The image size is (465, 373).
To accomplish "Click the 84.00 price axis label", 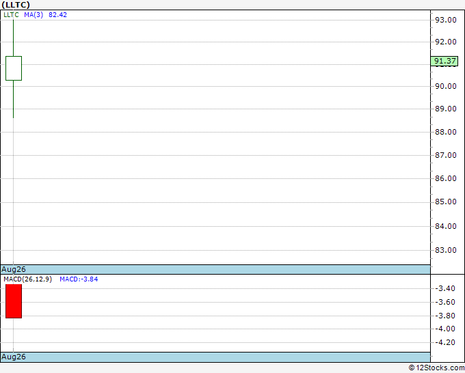I will 445,226.
